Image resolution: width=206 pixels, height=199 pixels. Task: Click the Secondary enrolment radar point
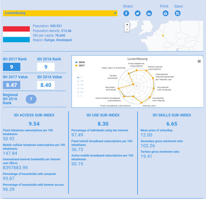[x=119, y=88]
